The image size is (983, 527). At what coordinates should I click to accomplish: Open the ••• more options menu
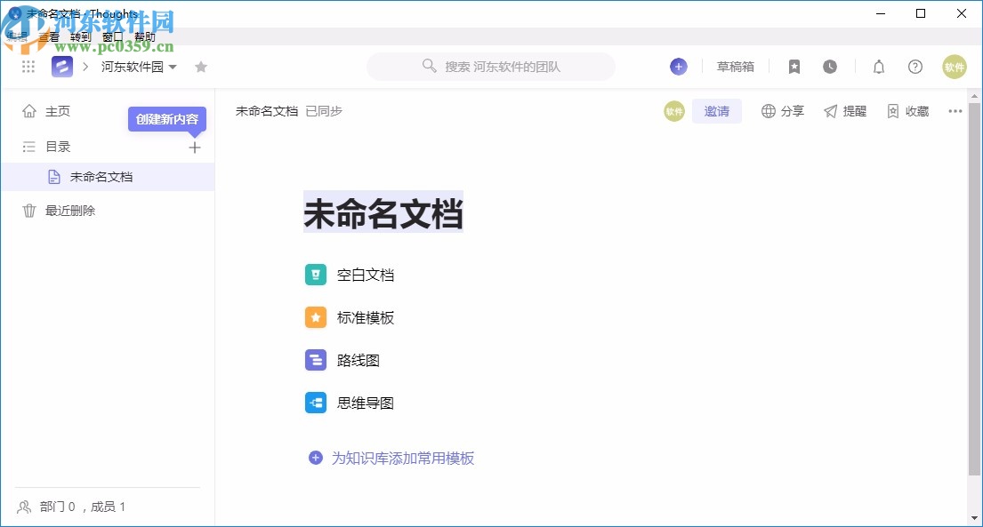coord(956,110)
